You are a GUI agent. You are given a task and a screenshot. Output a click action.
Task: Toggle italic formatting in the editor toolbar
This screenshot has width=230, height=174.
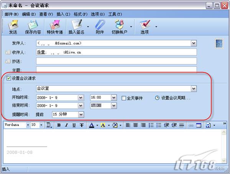(67, 125)
